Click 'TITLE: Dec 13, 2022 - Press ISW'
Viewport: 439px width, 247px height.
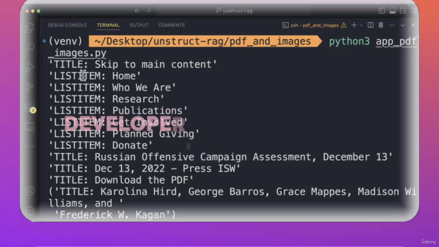click(145, 169)
